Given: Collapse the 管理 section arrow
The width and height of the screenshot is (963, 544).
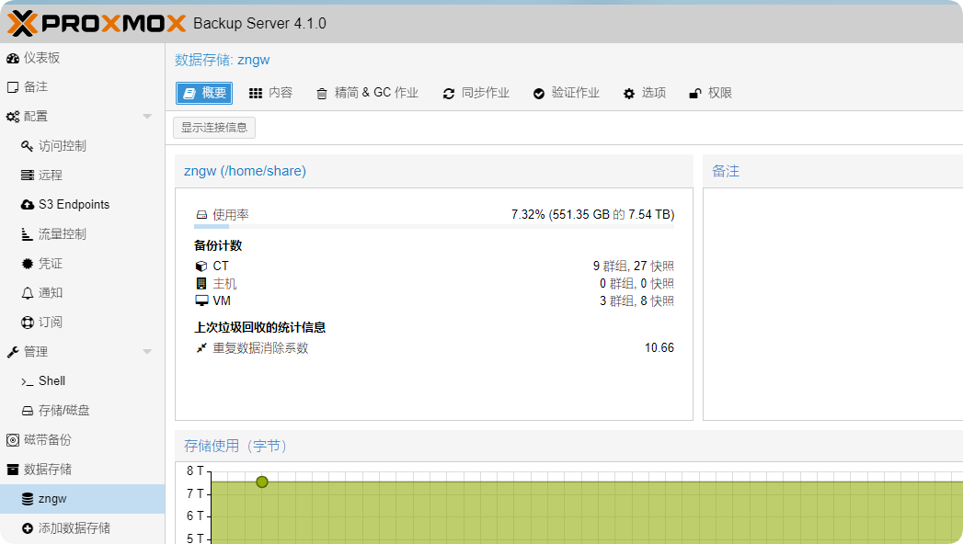Looking at the screenshot, I should (147, 352).
